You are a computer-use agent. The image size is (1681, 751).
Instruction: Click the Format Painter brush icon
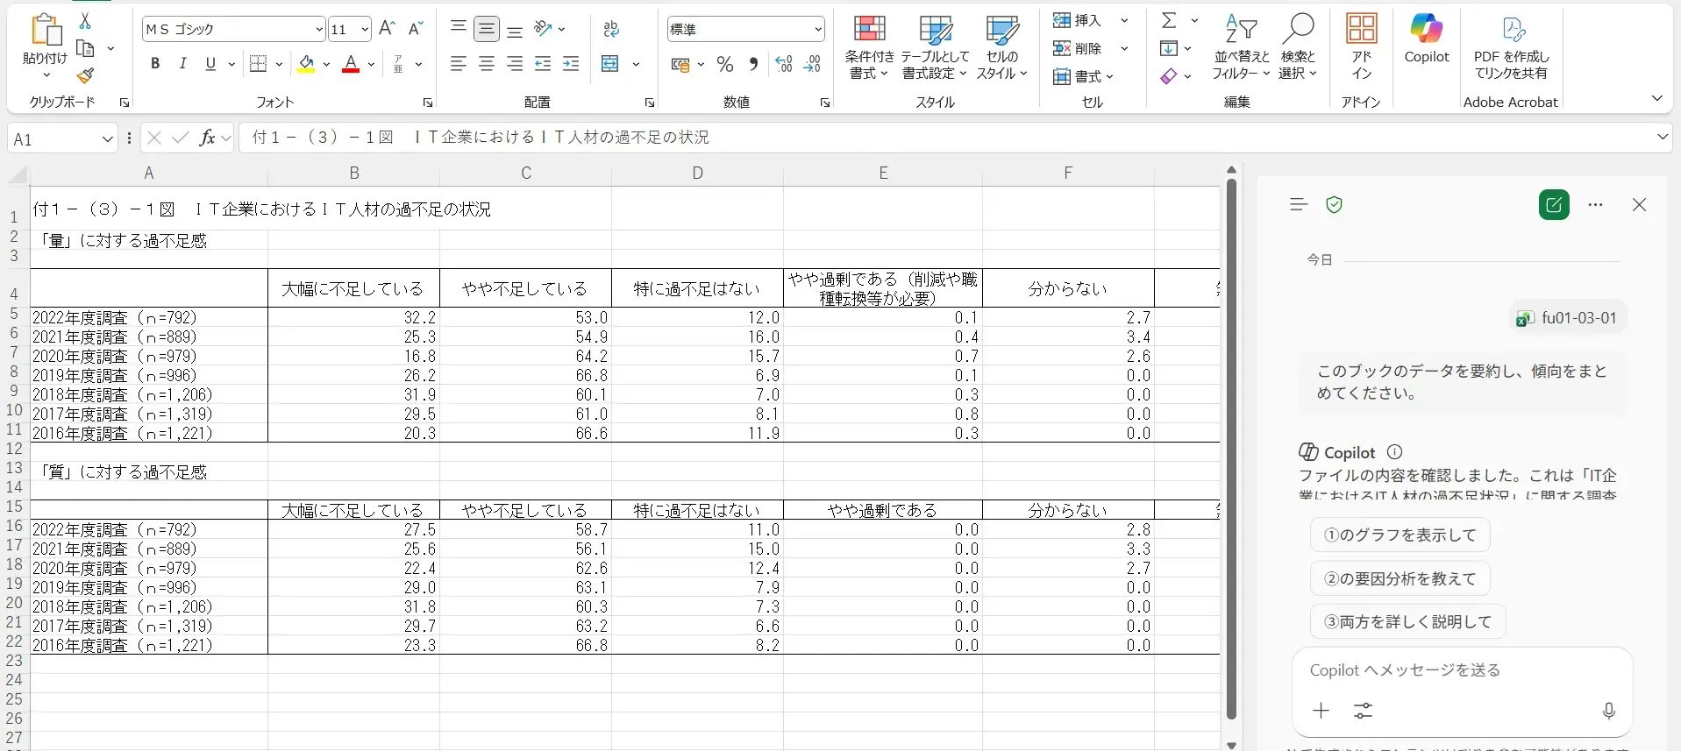pos(86,76)
